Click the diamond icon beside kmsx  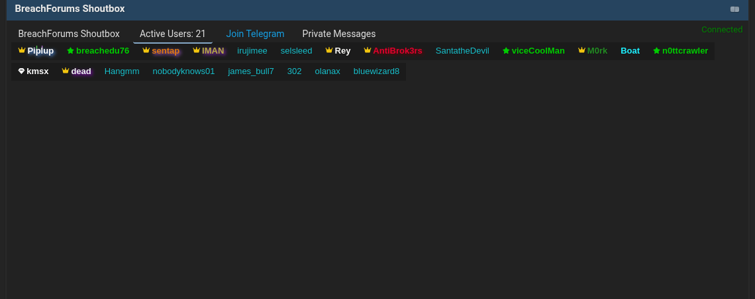21,71
